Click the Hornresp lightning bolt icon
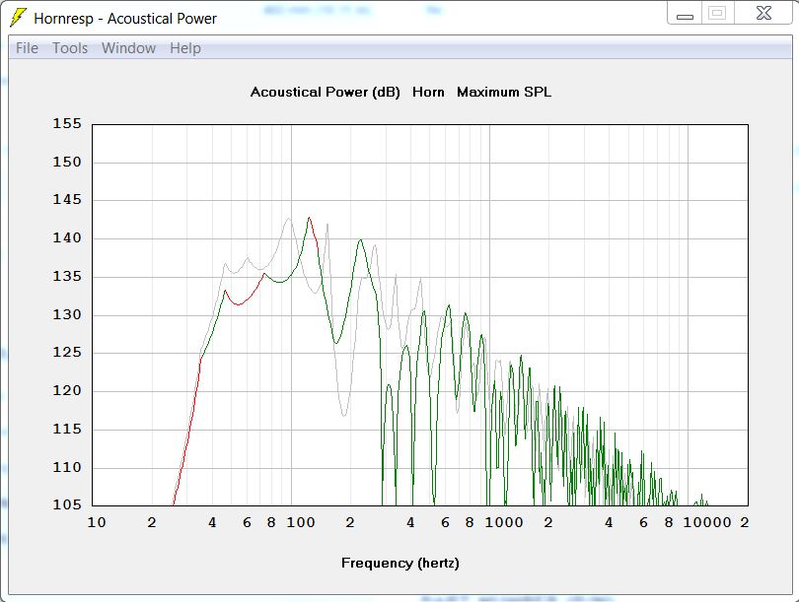Viewport: 799px width, 602px height. (x=19, y=18)
